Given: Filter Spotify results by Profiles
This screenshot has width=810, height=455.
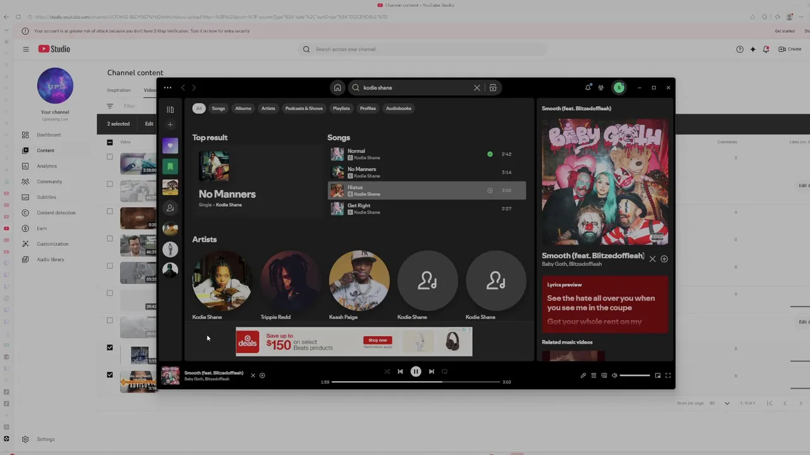Looking at the screenshot, I should [x=368, y=109].
